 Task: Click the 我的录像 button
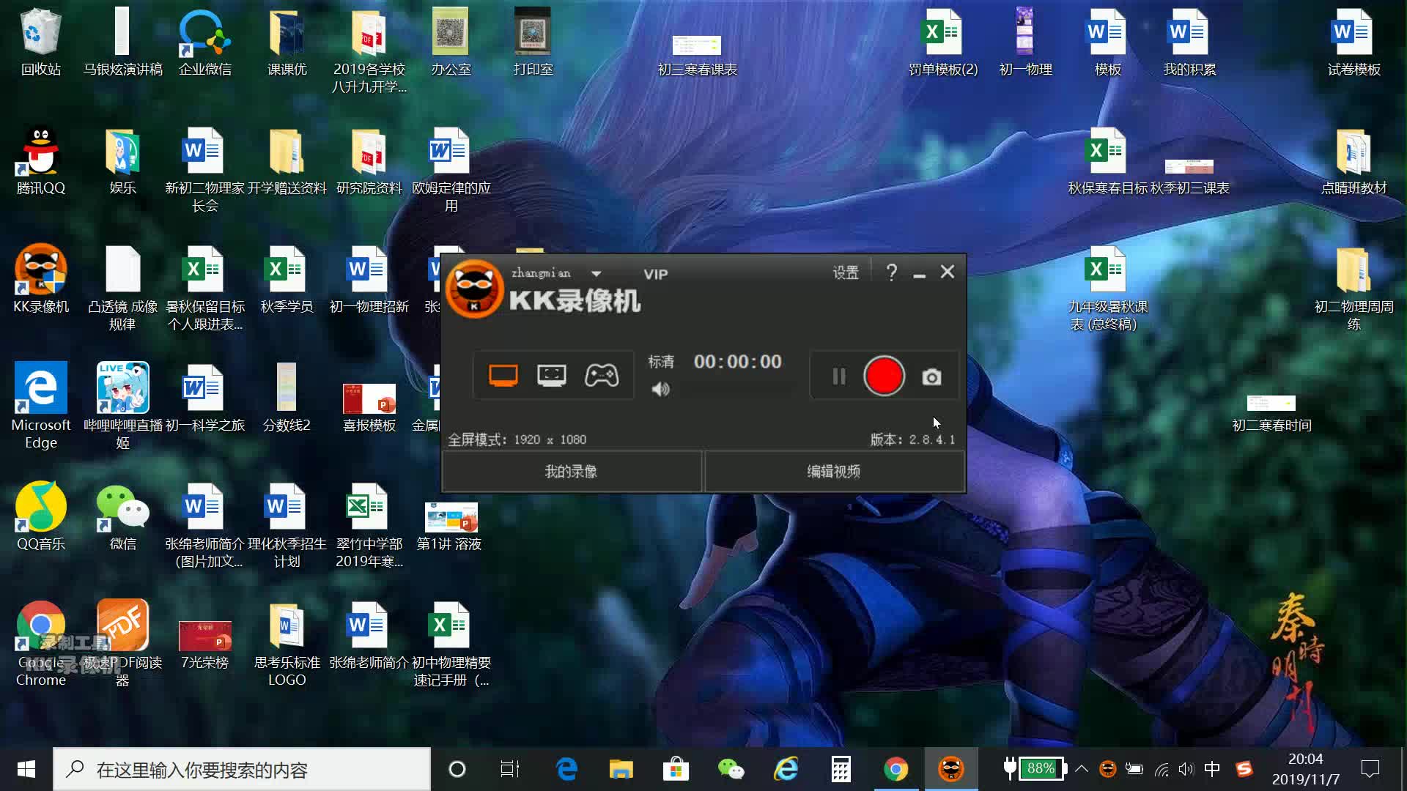(570, 472)
